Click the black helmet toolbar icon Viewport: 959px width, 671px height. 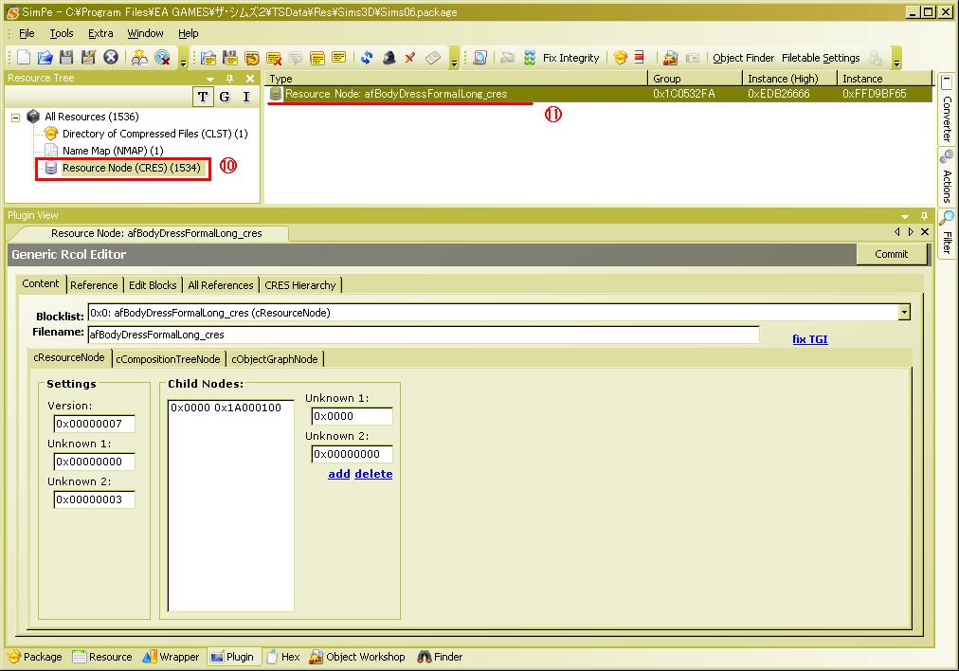tap(389, 58)
